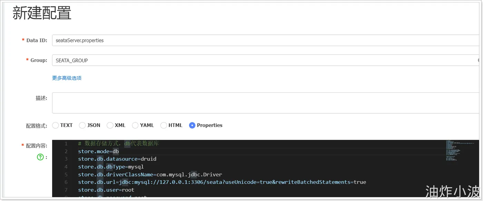Pick the HTML format radio button
483x201 pixels.
pyautogui.click(x=164, y=125)
